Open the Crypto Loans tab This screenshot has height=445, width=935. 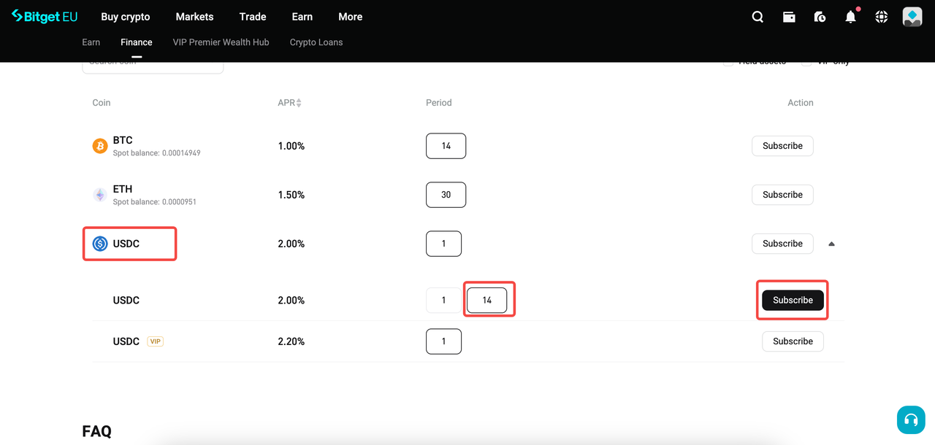(x=316, y=42)
